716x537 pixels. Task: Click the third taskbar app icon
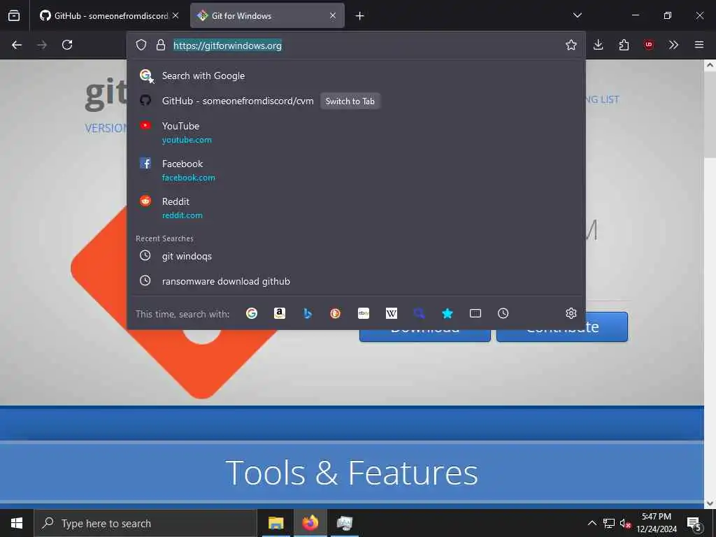[x=344, y=523]
